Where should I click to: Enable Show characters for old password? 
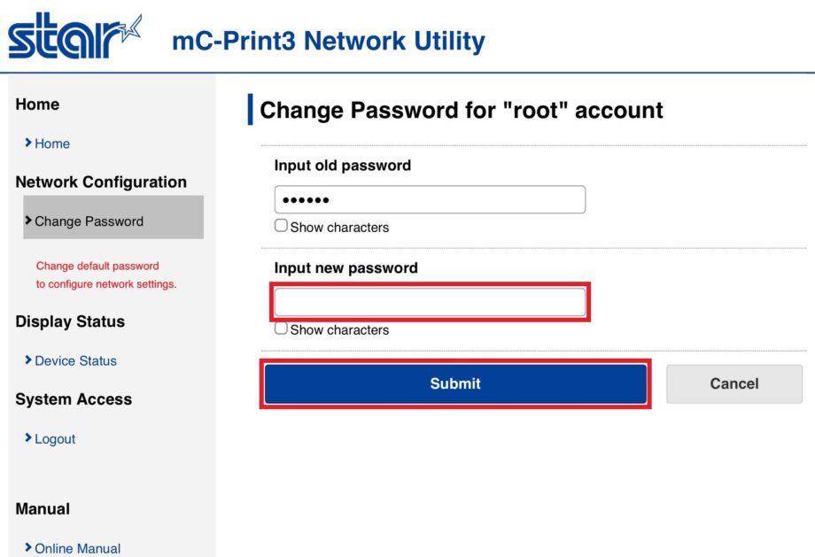click(x=281, y=226)
